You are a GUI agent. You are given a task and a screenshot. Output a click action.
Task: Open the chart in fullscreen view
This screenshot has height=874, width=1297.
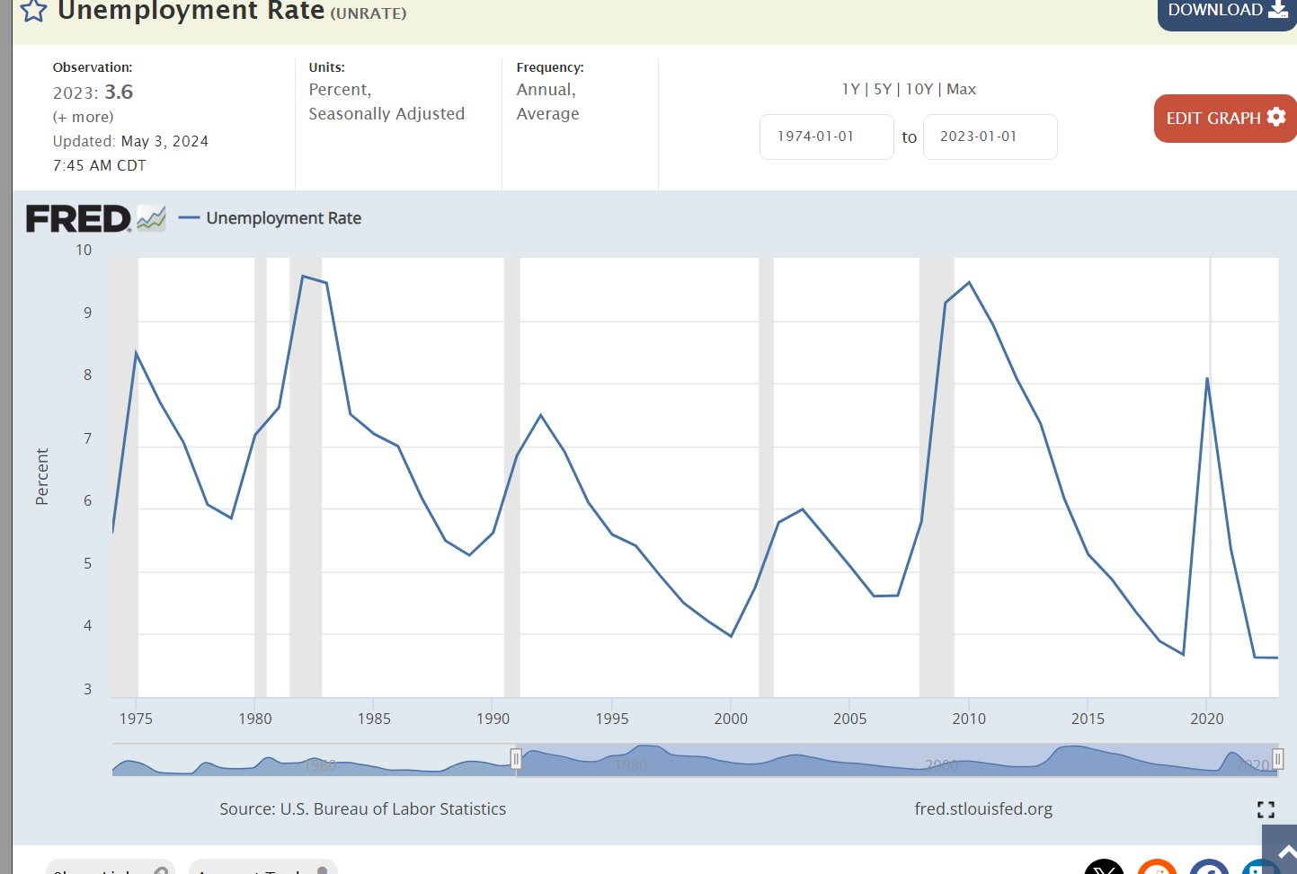coord(1266,809)
